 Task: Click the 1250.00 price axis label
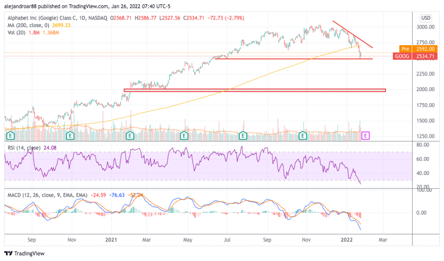(x=425, y=136)
